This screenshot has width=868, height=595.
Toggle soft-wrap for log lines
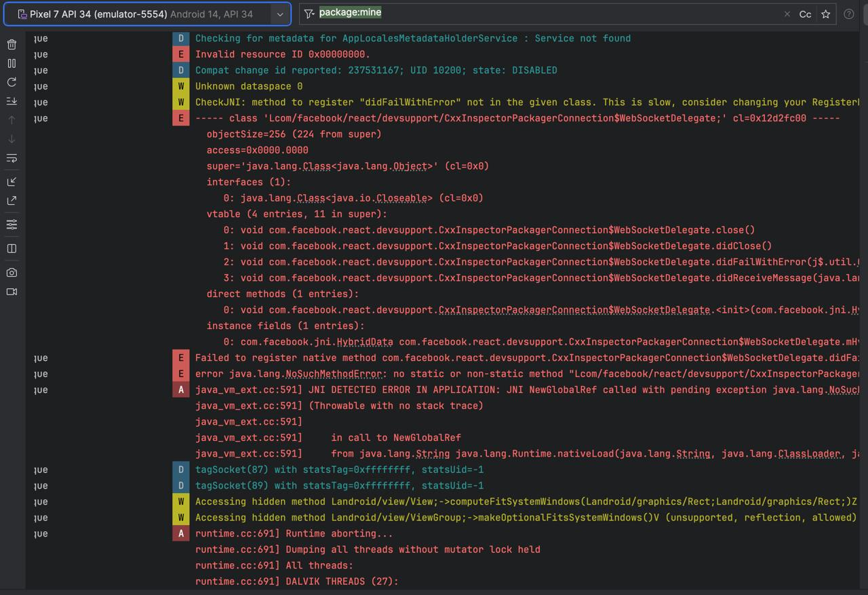pos(12,158)
